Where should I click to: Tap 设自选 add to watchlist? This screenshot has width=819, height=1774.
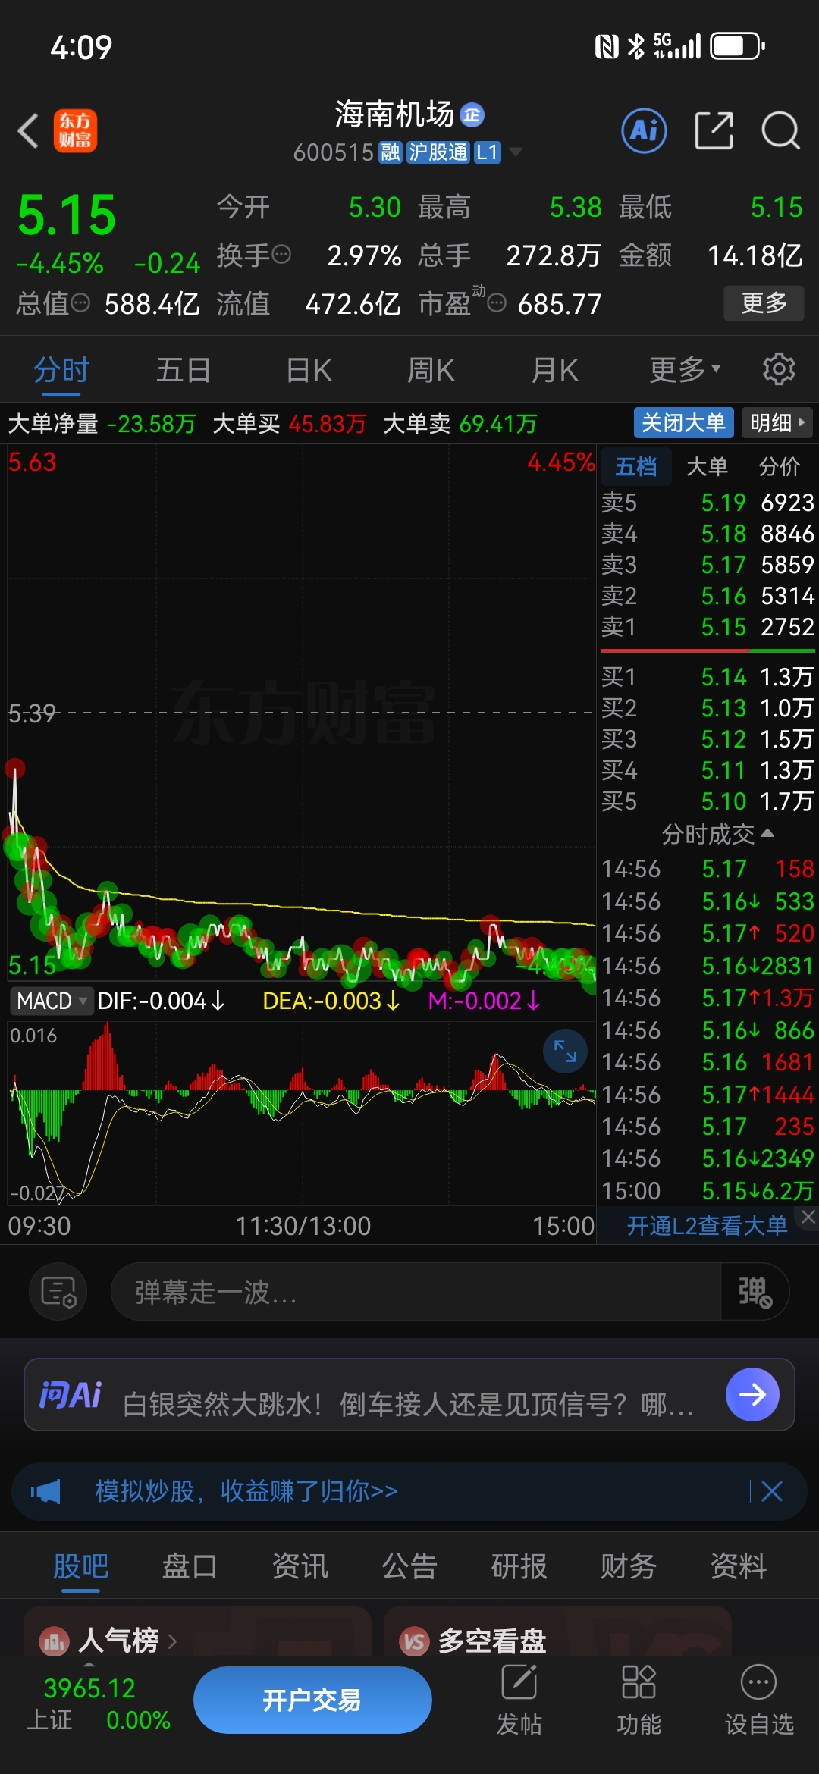(x=759, y=1700)
